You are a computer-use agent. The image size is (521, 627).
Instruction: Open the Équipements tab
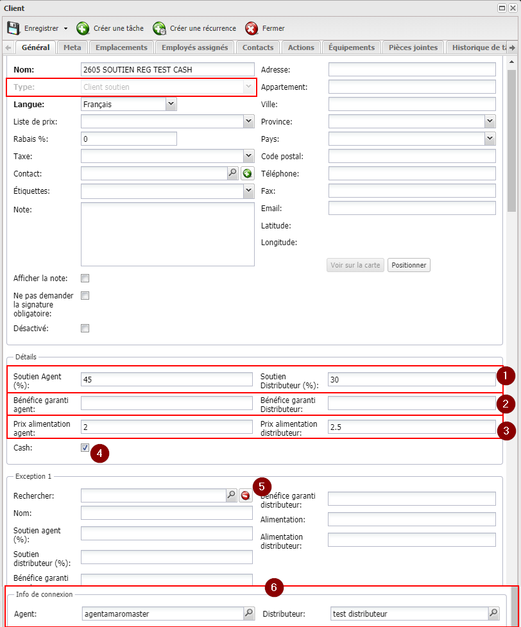pyautogui.click(x=352, y=47)
